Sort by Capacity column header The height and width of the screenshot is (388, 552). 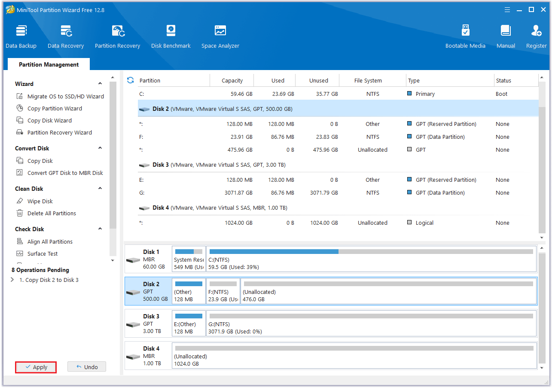click(232, 80)
